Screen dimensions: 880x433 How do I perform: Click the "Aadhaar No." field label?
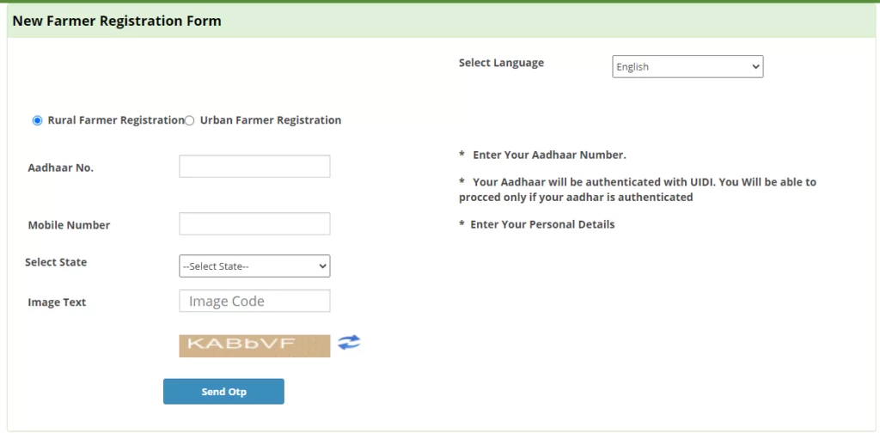click(x=61, y=168)
